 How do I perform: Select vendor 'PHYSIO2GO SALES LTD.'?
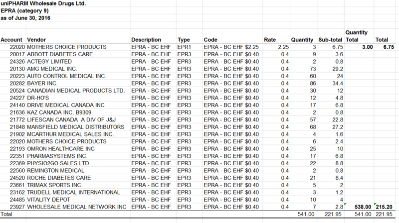pyautogui.click(x=58, y=163)
